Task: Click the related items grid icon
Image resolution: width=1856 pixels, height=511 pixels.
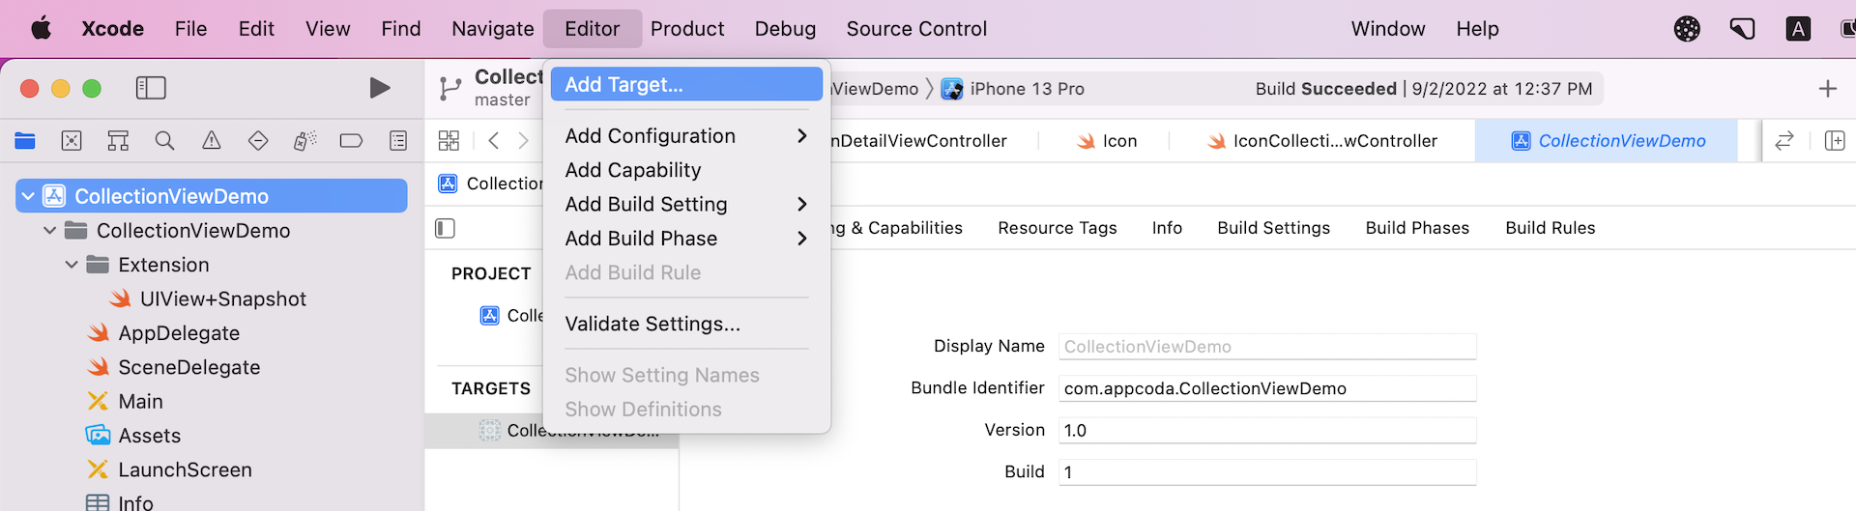Action: coord(449,141)
